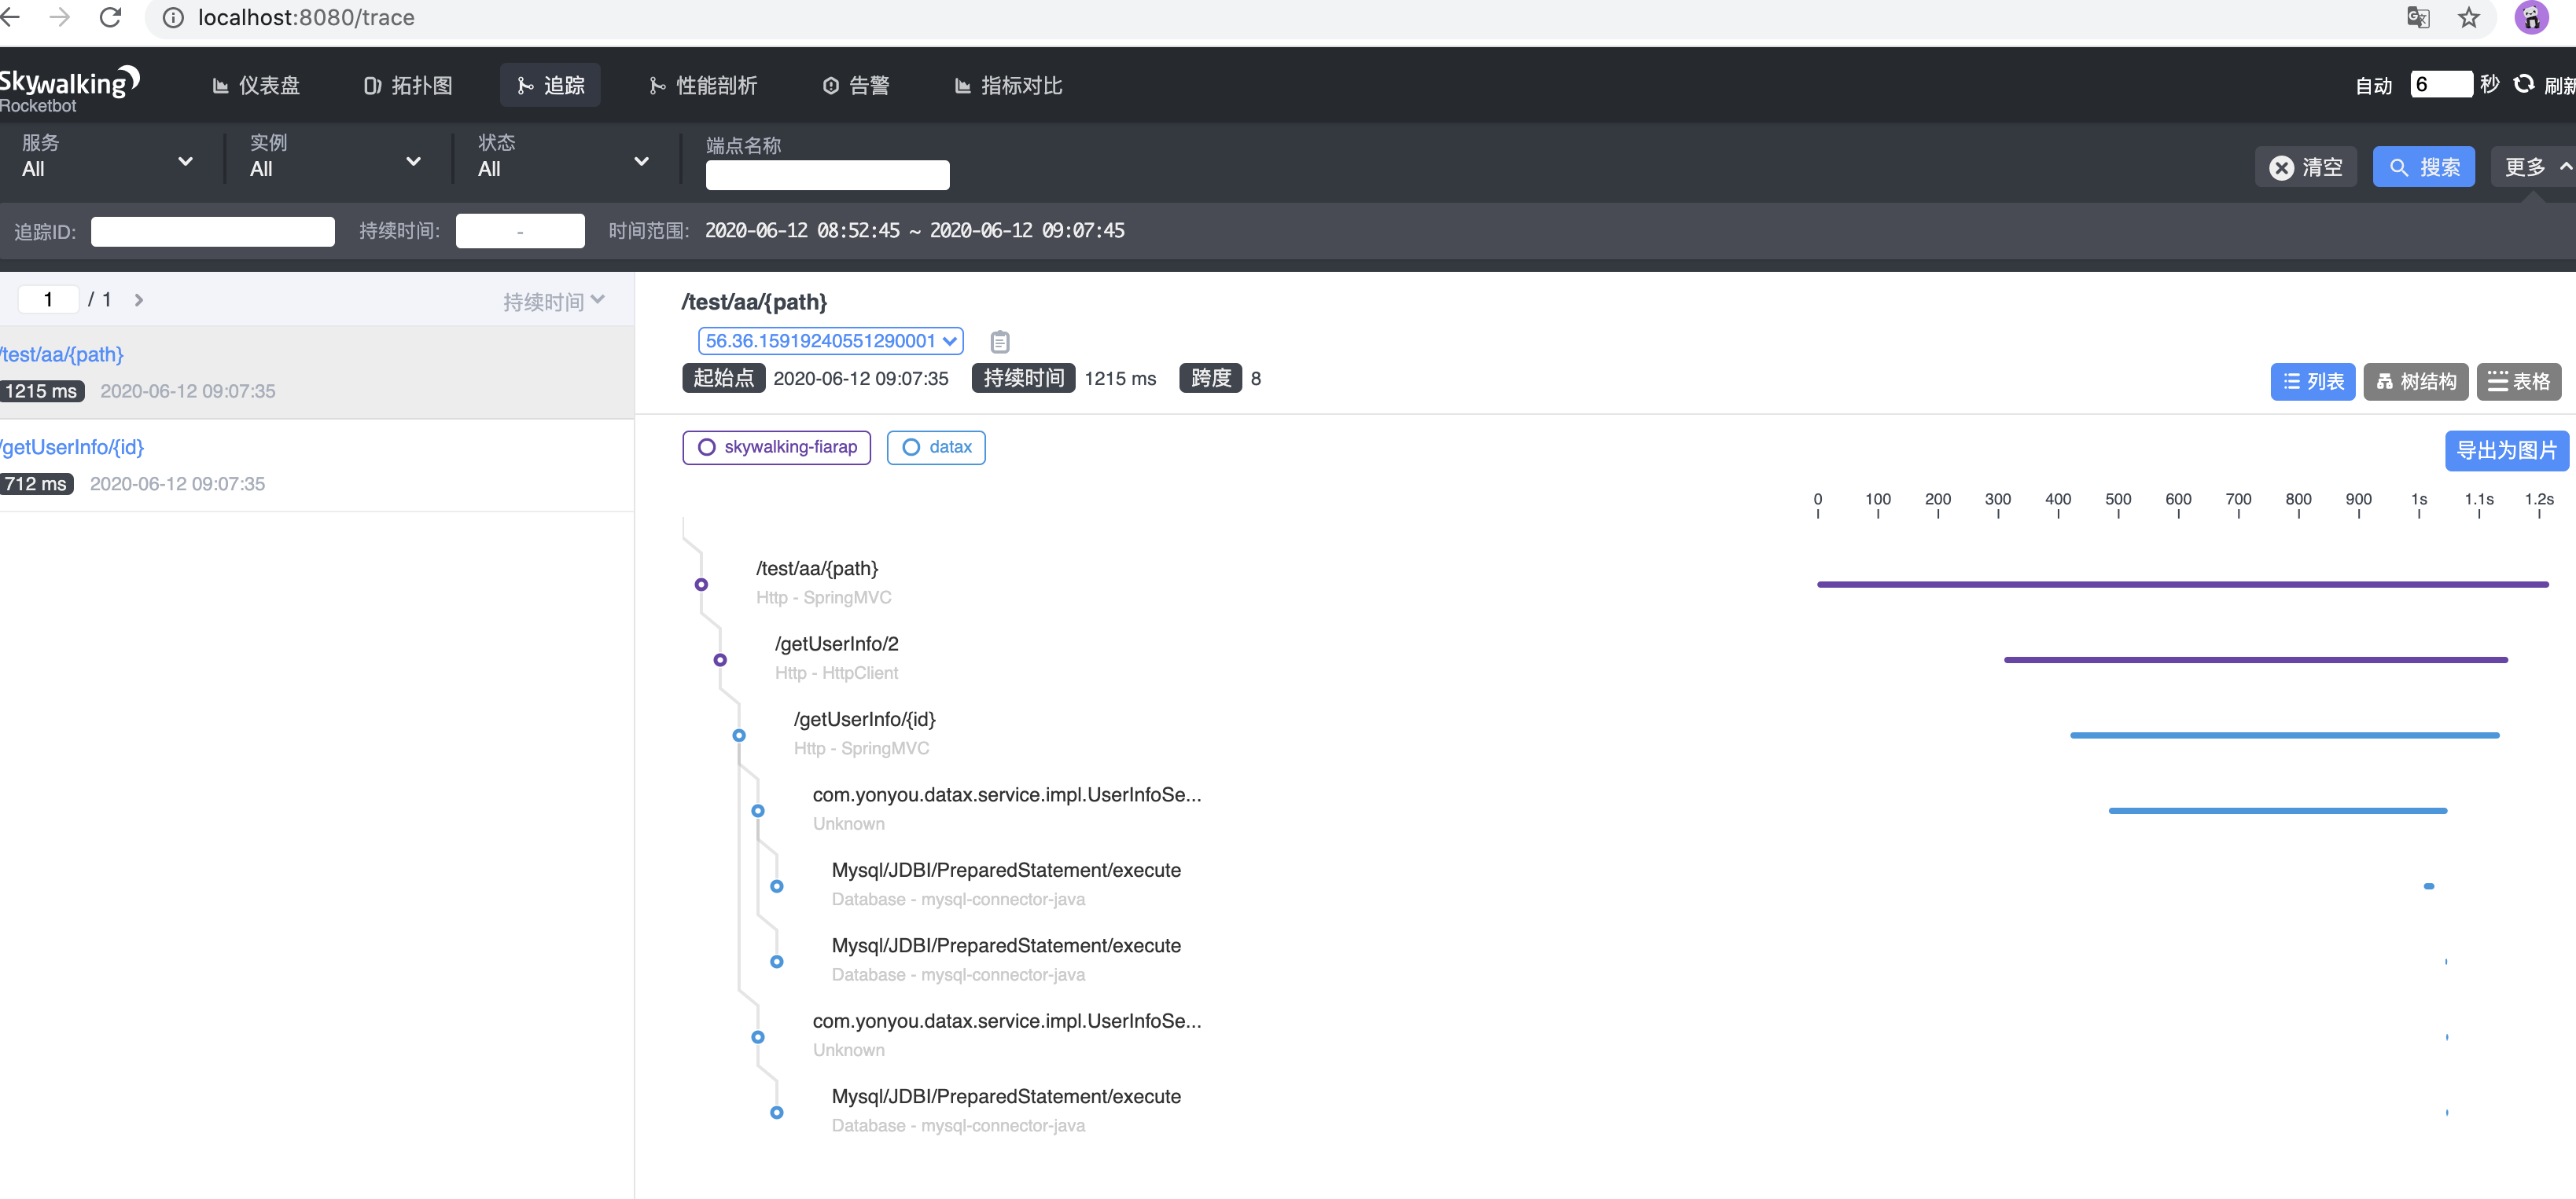The image size is (2576, 1199).
Task: Open the 拓扑图 topology tab
Action: 408,86
